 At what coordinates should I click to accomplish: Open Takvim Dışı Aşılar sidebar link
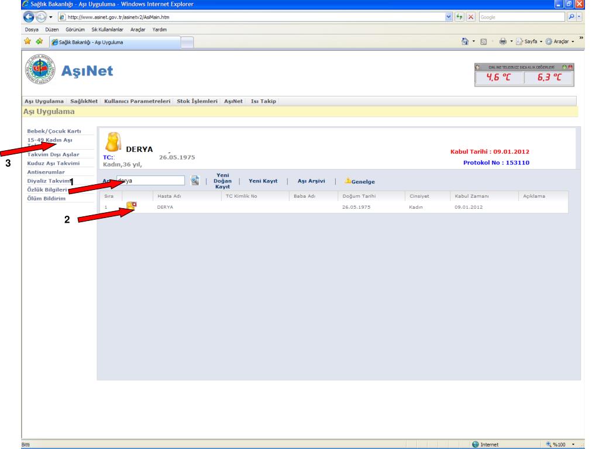point(53,154)
